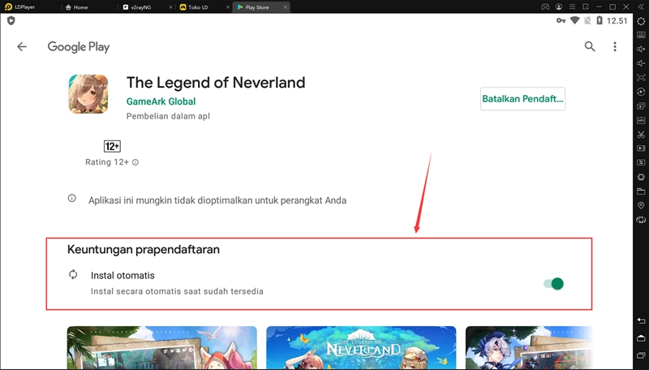Viewport: 649px width, 370px height.
Task: Click the VPN key status icon
Action: click(x=561, y=21)
